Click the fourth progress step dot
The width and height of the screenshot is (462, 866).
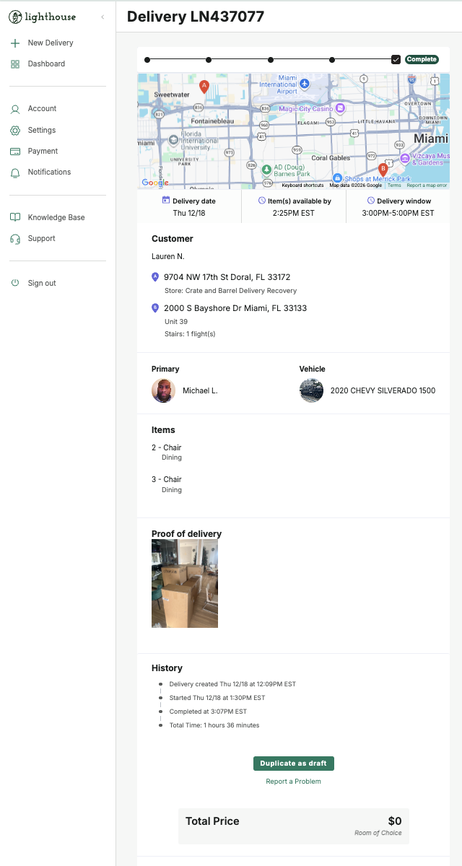[x=332, y=60]
